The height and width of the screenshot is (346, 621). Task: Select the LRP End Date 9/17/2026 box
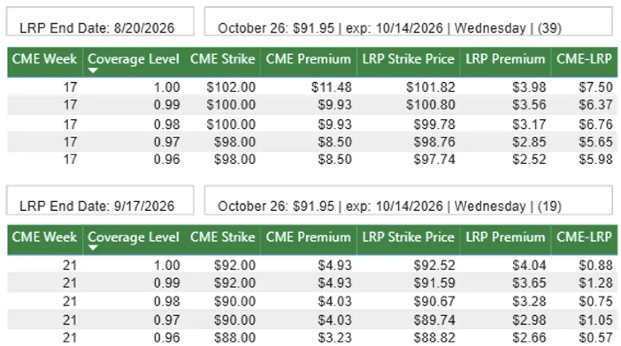click(100, 200)
